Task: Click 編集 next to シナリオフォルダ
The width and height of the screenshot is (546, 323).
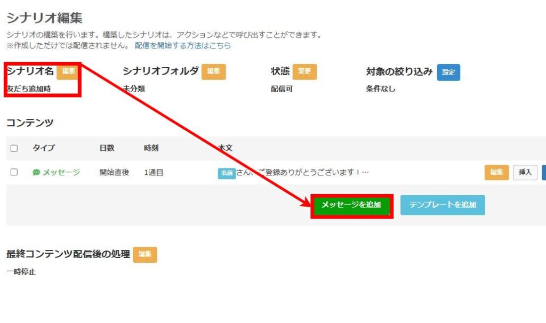Action: tap(214, 71)
